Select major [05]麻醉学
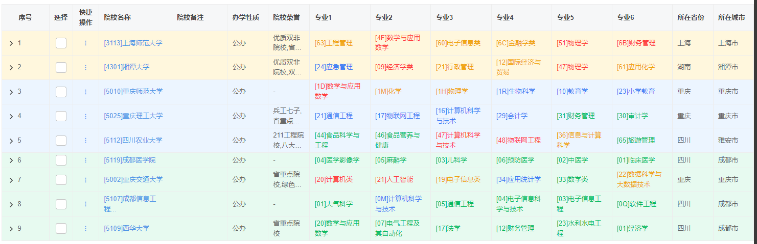The height and width of the screenshot is (244, 757). 391,160
